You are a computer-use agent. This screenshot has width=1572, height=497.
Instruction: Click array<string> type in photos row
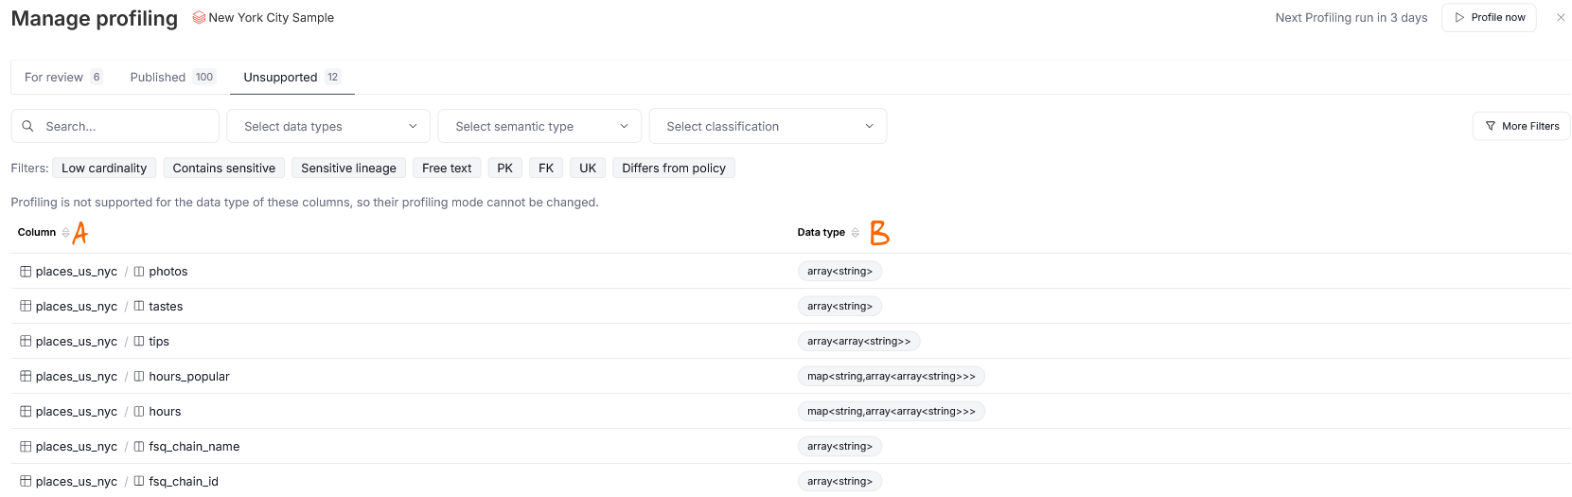pos(840,272)
